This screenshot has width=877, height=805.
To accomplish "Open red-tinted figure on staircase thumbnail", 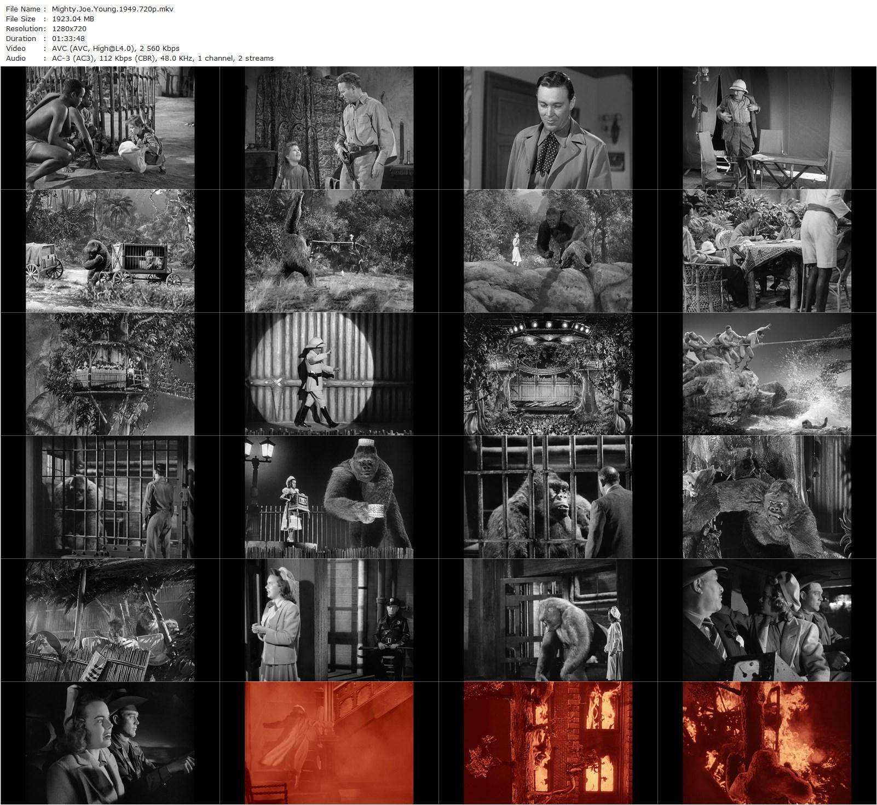I will coord(329,743).
